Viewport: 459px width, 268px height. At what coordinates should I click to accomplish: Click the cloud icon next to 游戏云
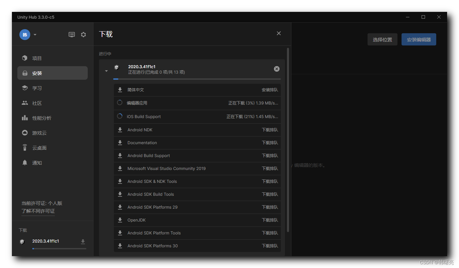point(24,133)
